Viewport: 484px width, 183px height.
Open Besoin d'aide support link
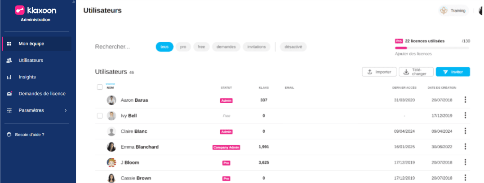[29, 134]
